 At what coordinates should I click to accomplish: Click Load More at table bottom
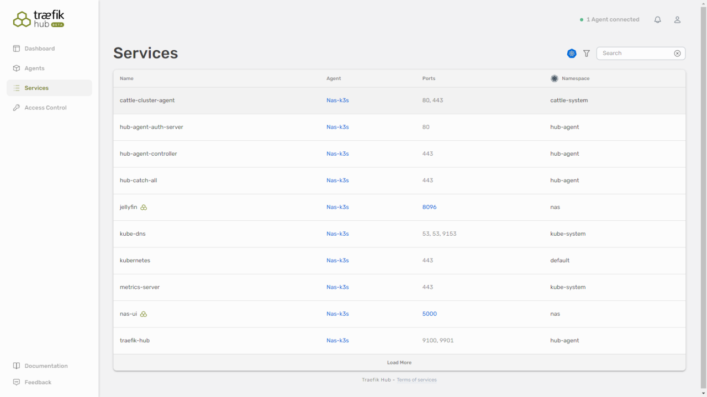399,363
